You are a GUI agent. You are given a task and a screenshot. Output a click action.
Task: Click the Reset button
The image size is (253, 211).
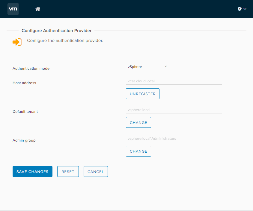(x=68, y=171)
